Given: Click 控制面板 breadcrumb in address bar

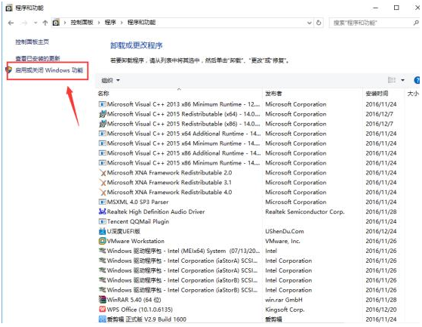Looking at the screenshot, I should (x=82, y=23).
